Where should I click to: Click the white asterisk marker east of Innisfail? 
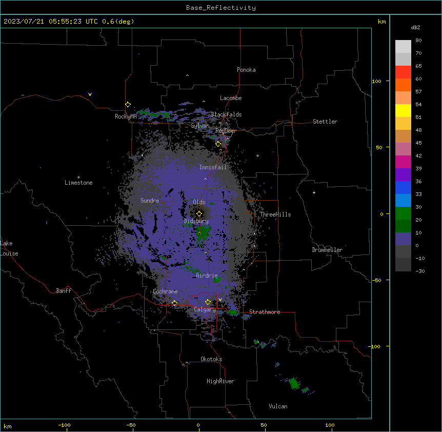[x=257, y=155]
